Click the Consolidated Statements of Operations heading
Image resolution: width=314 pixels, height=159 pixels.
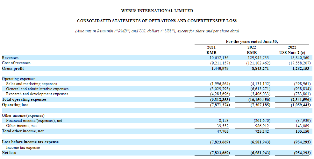coord(157,21)
